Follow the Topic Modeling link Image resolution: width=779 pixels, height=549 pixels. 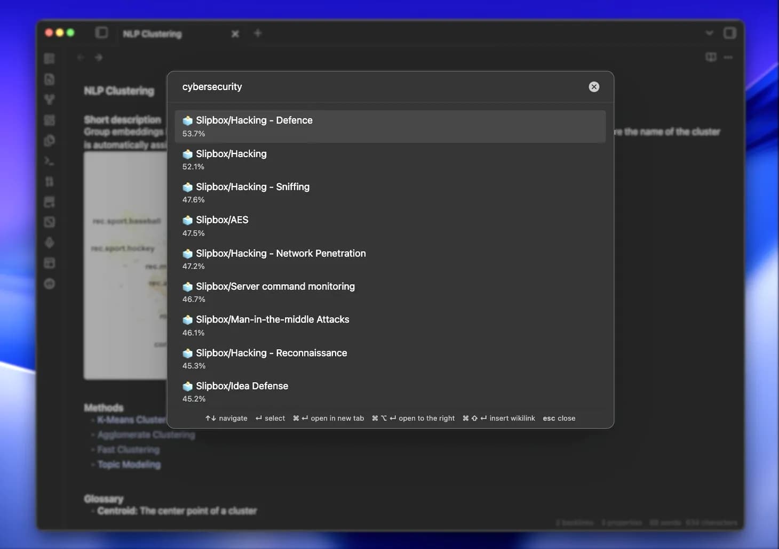129,465
